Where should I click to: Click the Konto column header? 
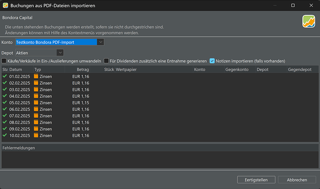(209, 69)
